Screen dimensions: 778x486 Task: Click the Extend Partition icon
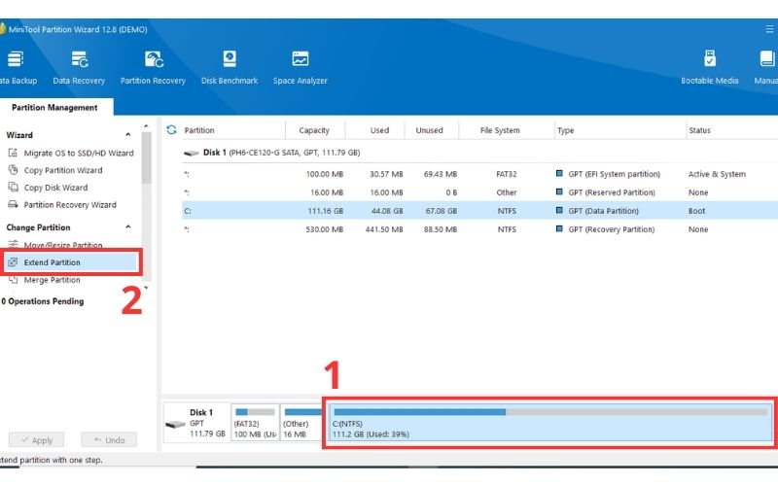pyautogui.click(x=13, y=261)
